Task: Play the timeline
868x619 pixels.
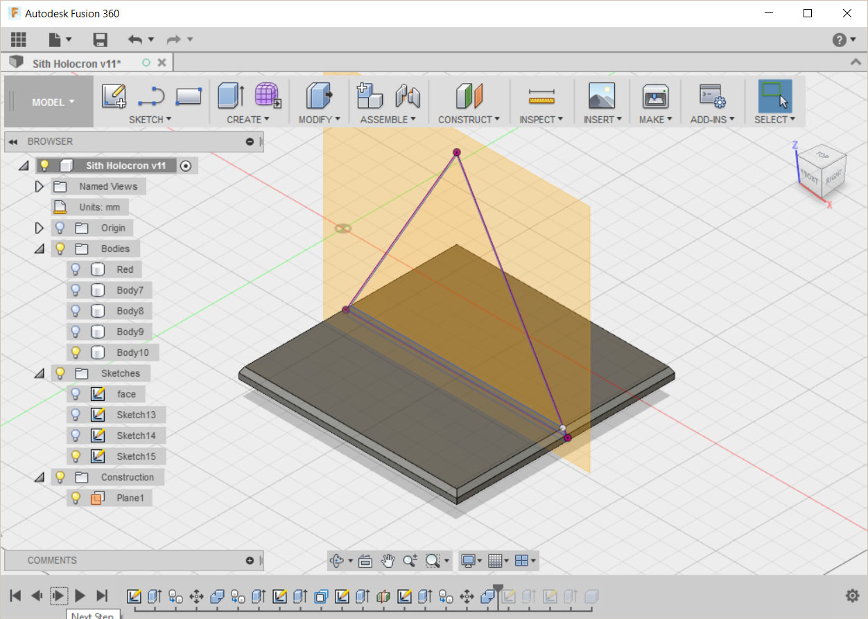Action: [x=80, y=595]
